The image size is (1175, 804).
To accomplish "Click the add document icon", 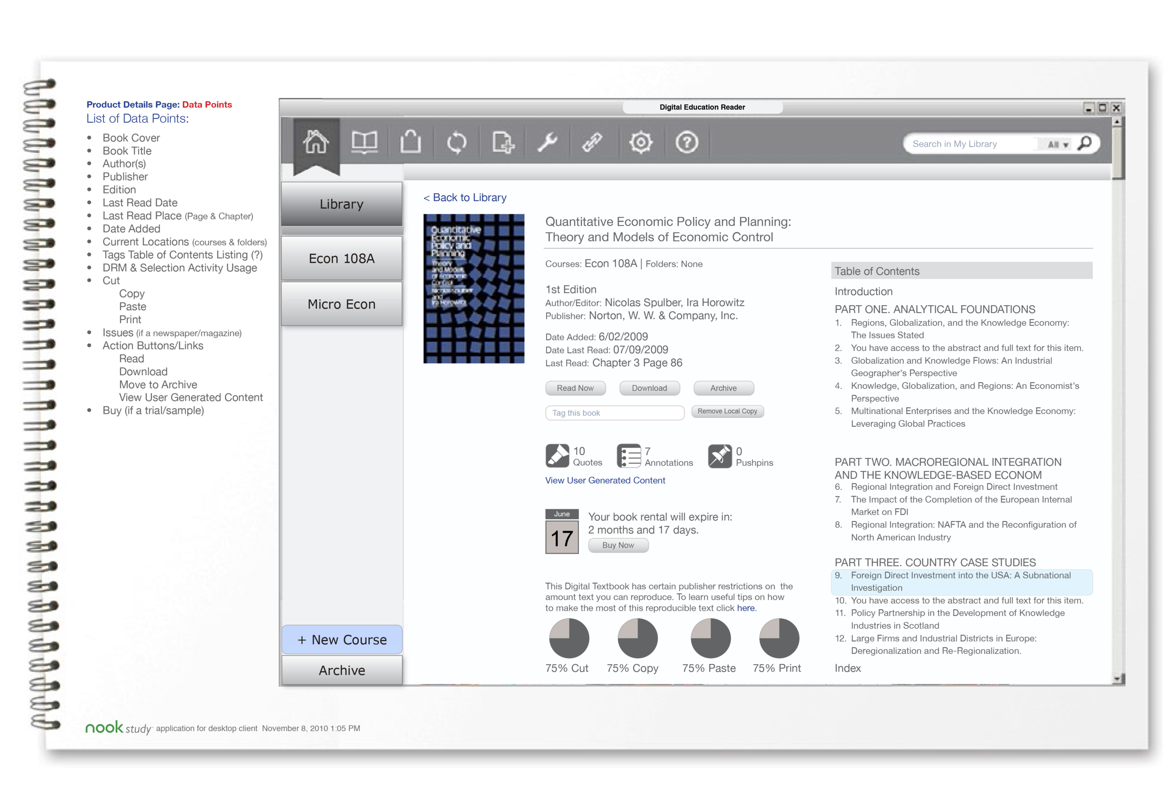I will 503,142.
